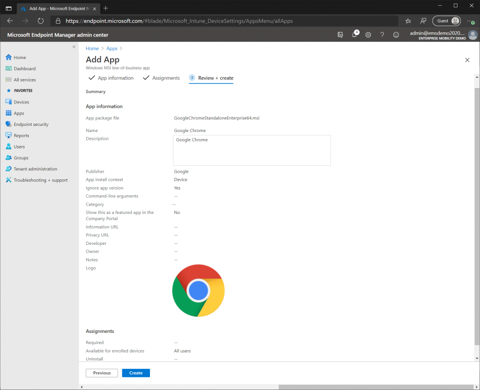
Task: Open the Guest profile button
Action: click(x=447, y=21)
